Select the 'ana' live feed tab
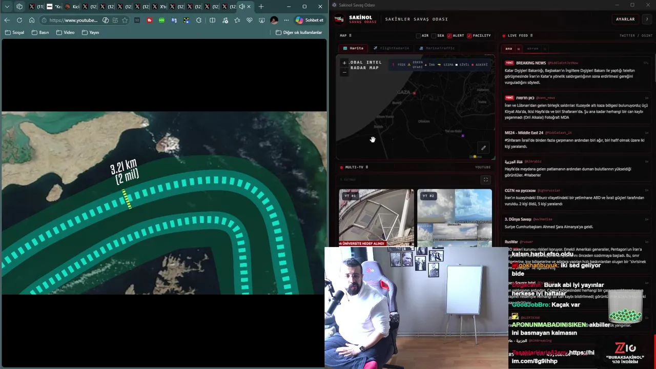 point(509,49)
